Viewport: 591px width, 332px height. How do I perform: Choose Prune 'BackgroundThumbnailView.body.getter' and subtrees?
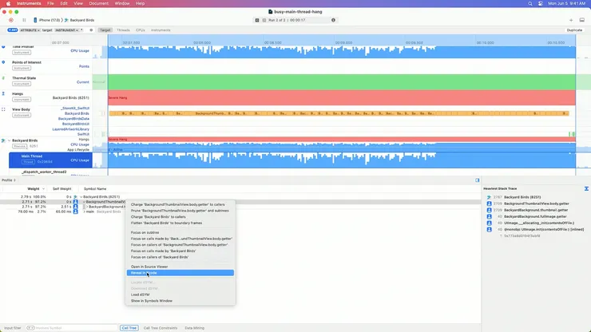coord(180,211)
